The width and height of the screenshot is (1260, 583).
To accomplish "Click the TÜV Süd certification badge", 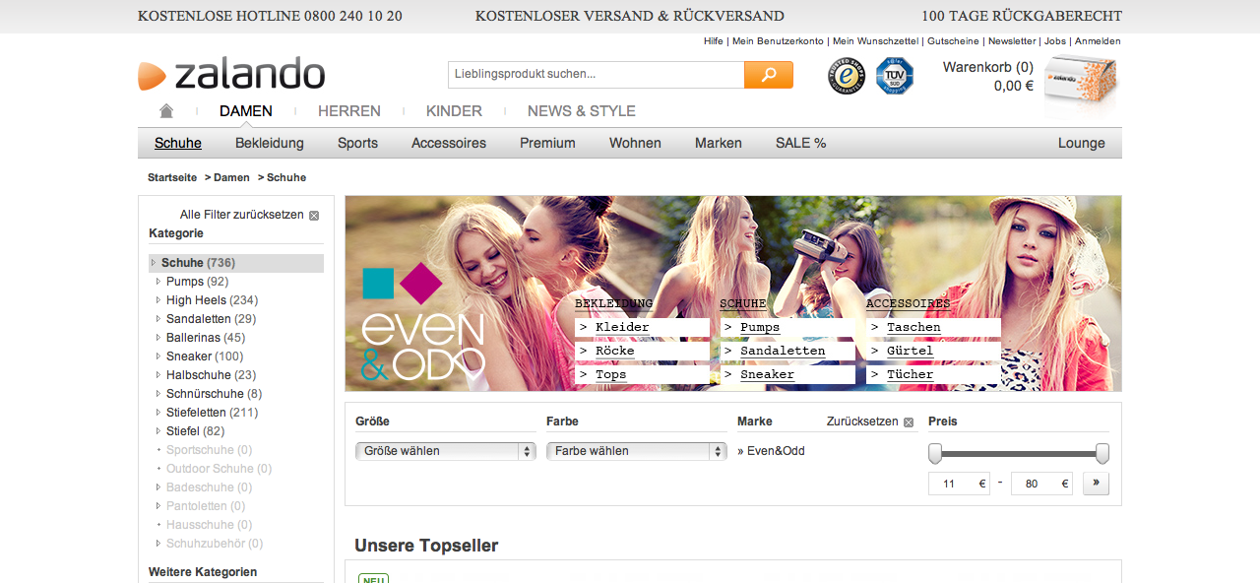I will (x=894, y=76).
